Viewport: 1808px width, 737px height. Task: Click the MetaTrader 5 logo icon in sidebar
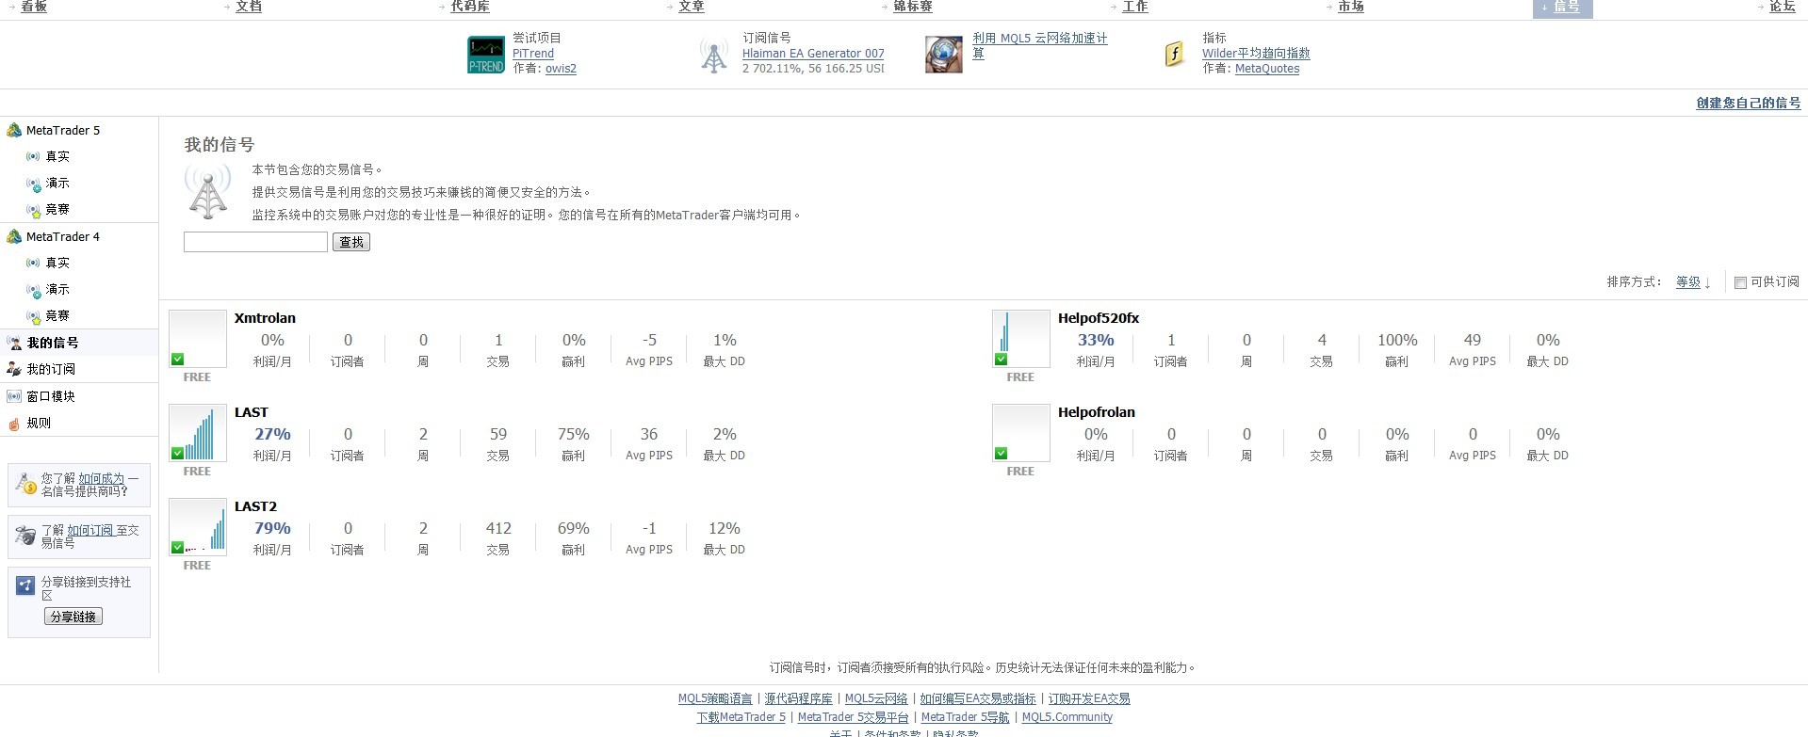pos(14,130)
